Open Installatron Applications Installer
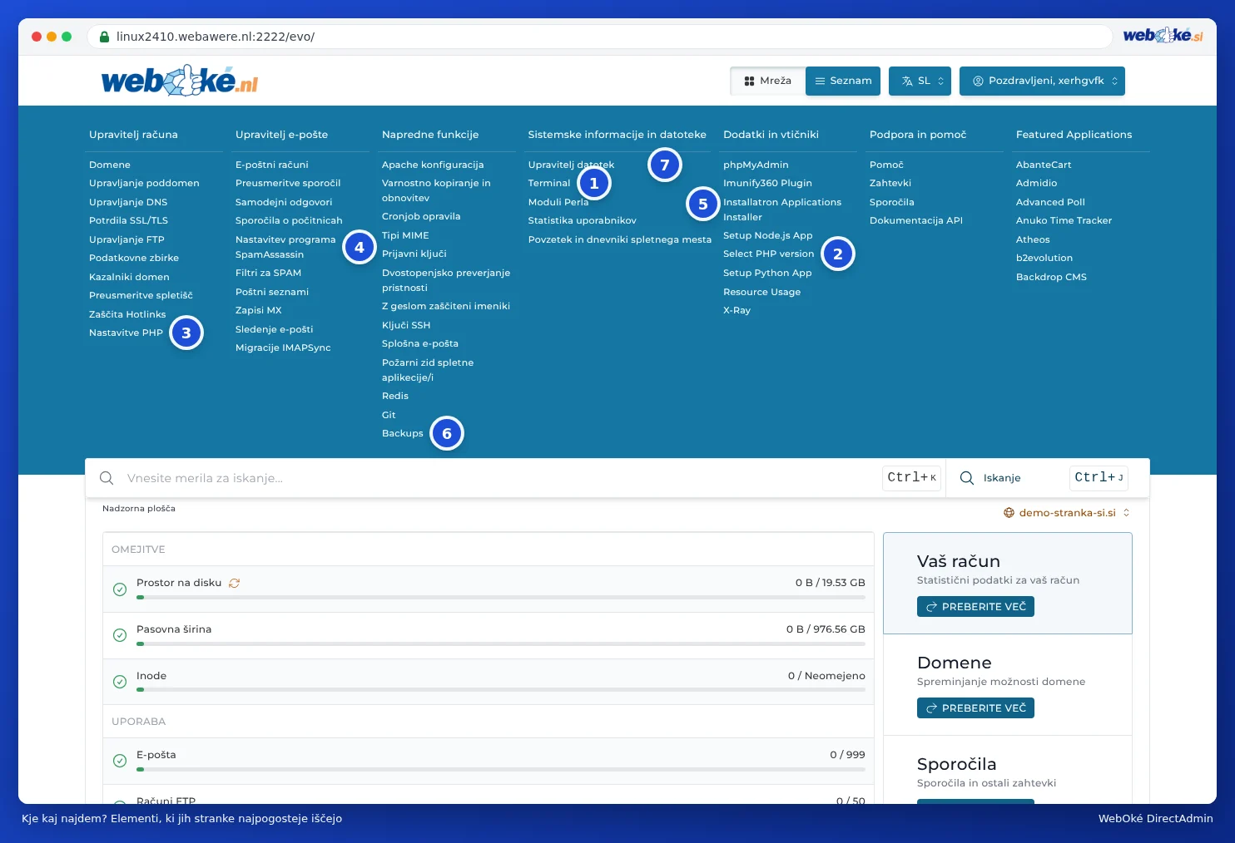Viewport: 1235px width, 843px height. point(782,210)
